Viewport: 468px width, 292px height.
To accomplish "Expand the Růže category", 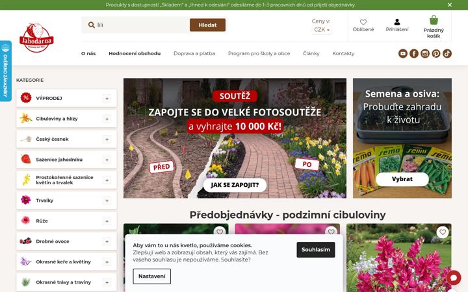I will 107,221.
